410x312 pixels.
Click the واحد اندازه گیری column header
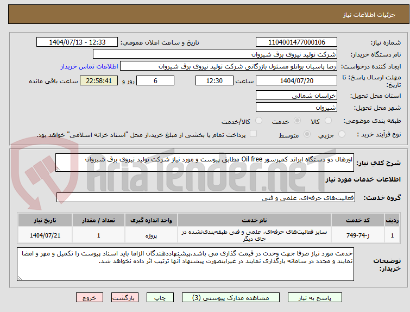click(151, 220)
